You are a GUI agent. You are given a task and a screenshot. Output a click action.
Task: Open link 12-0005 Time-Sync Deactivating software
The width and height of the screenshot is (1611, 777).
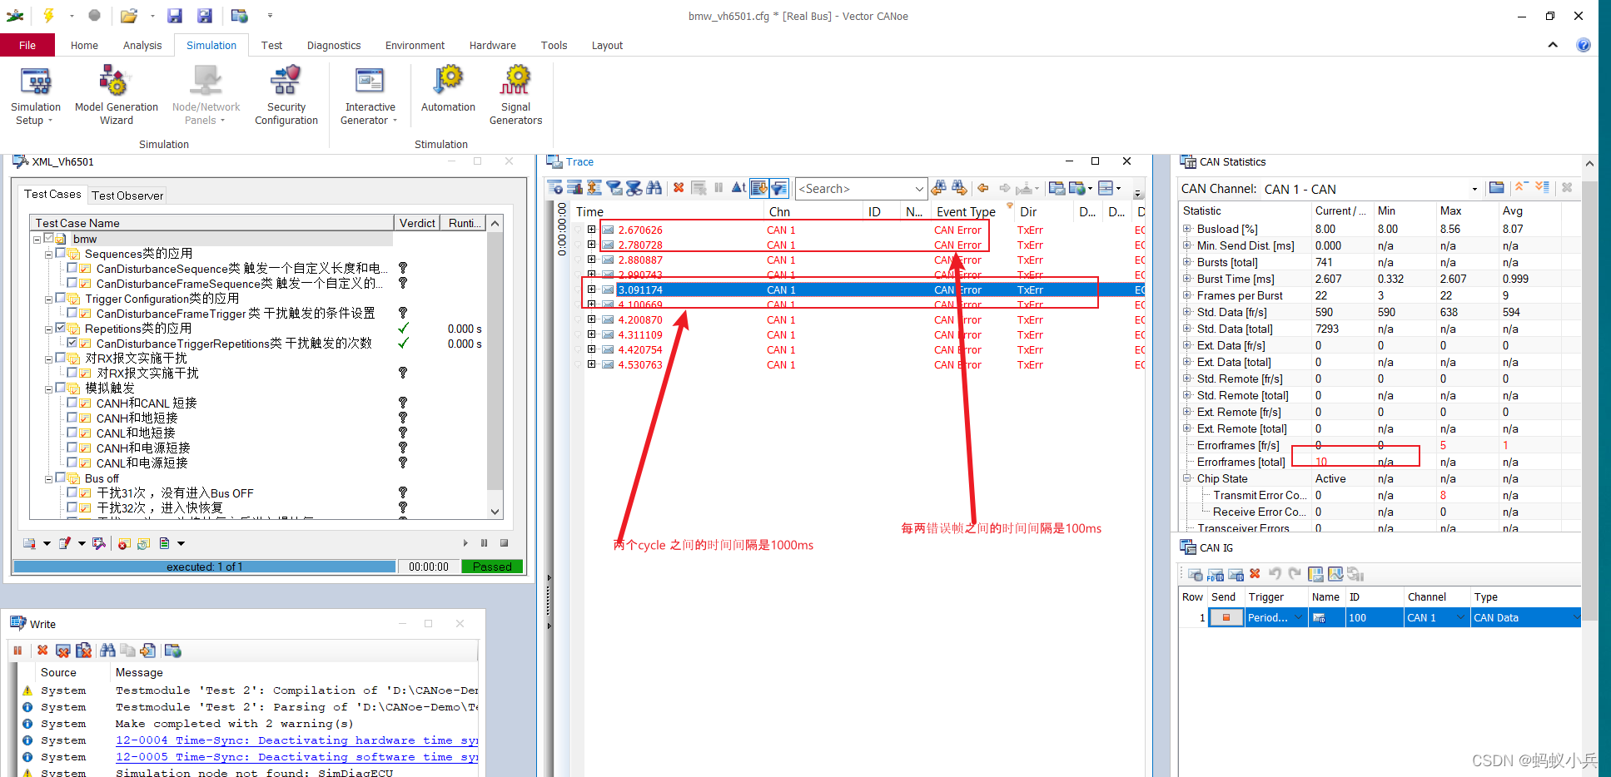coord(296,756)
